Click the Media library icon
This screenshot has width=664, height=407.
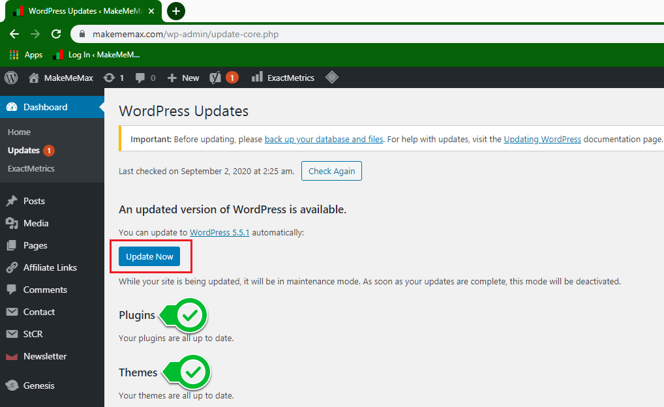[x=12, y=223]
